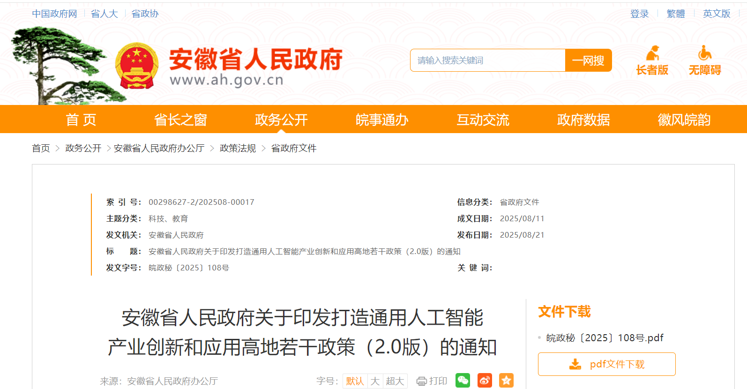Click the 来源: 安徽省人民政府办公厅 text
This screenshot has height=389, width=747.
pyautogui.click(x=159, y=381)
